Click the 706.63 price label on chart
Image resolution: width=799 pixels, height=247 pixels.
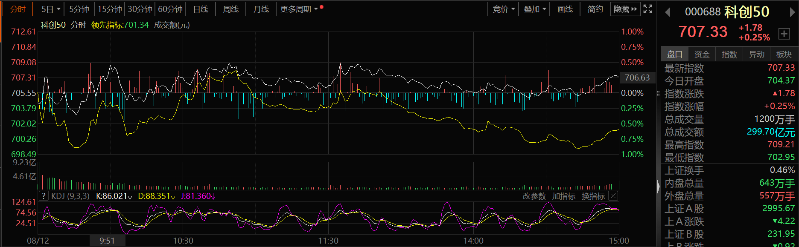[637, 78]
